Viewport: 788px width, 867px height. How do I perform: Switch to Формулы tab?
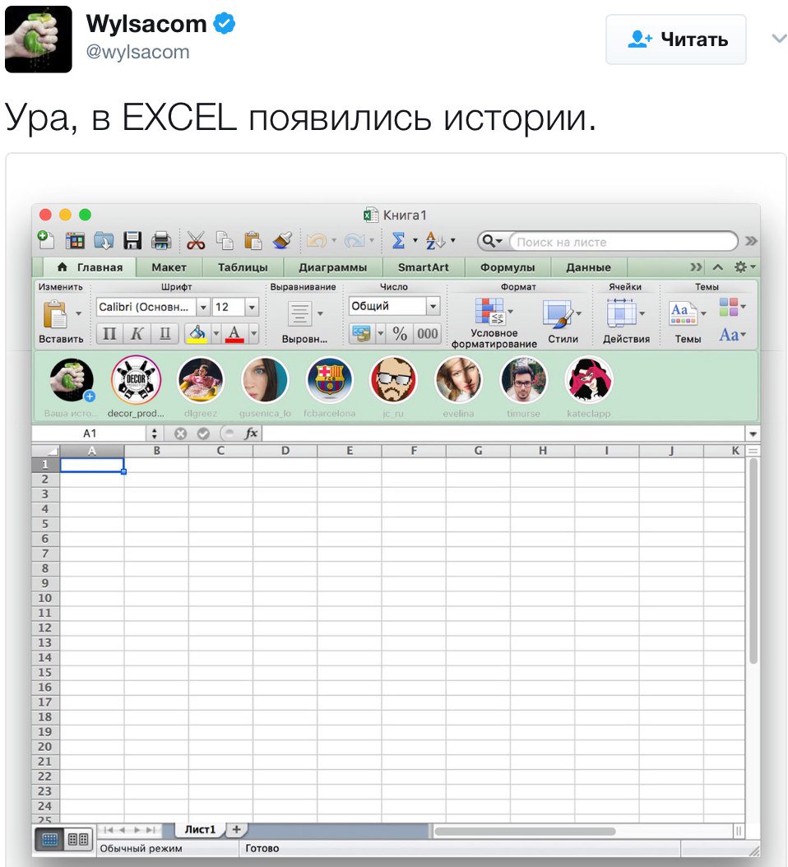click(507, 267)
